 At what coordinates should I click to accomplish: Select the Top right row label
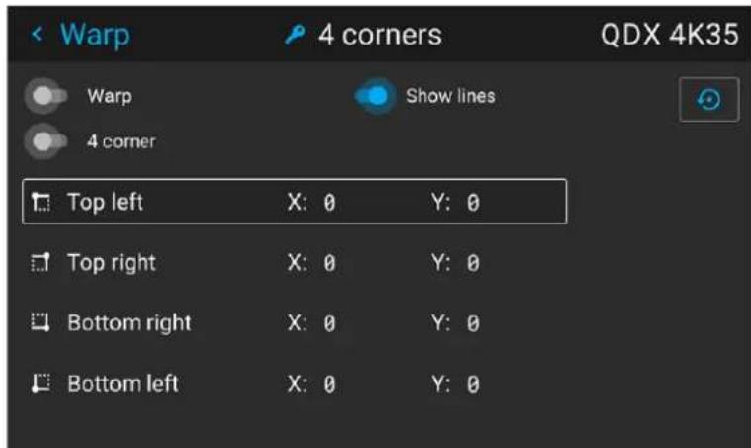tap(112, 263)
